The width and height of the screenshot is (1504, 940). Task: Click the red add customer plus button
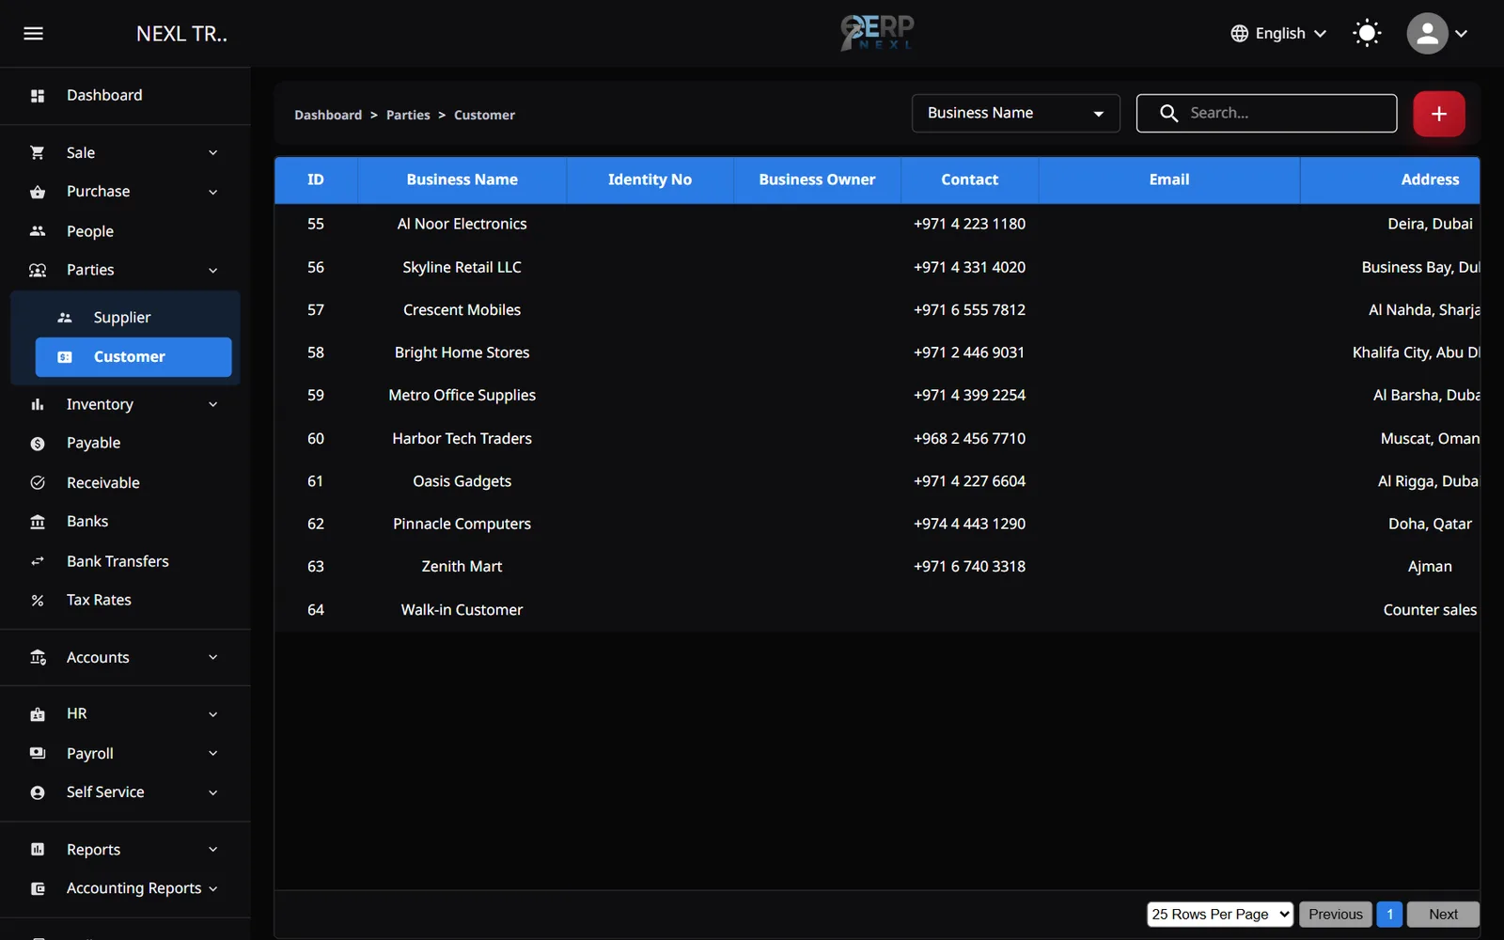(1438, 114)
